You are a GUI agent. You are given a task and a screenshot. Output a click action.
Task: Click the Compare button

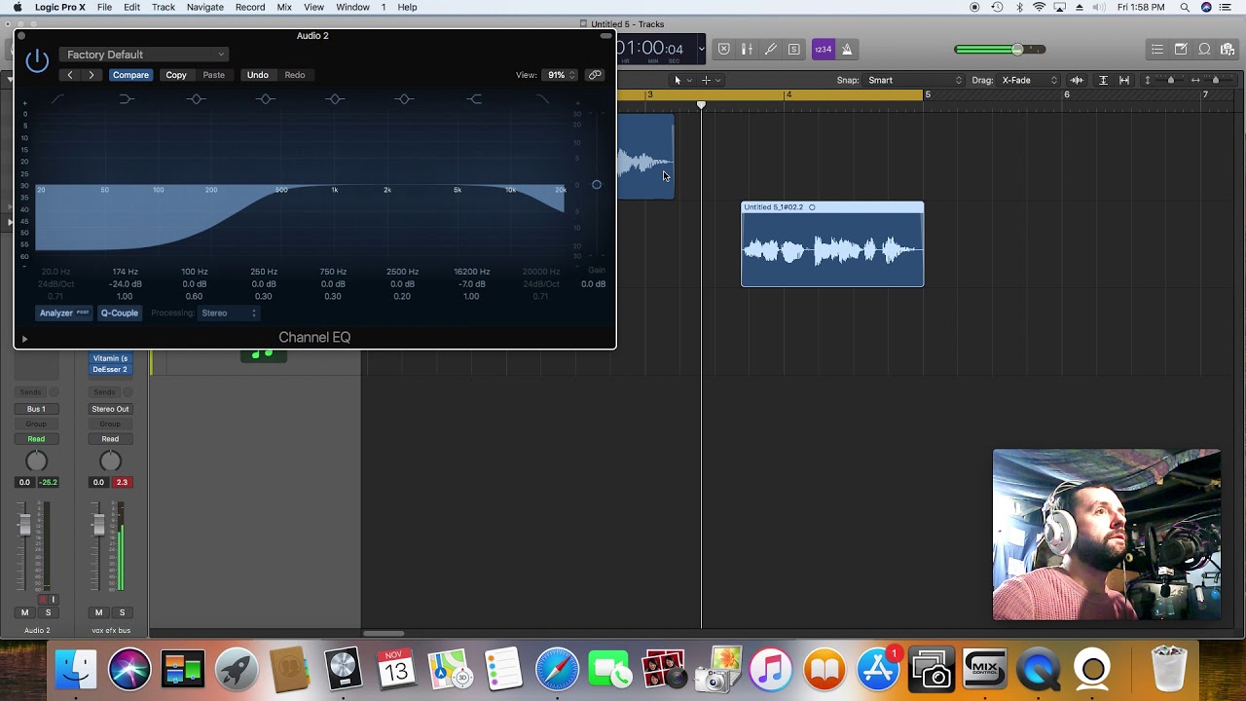point(130,75)
